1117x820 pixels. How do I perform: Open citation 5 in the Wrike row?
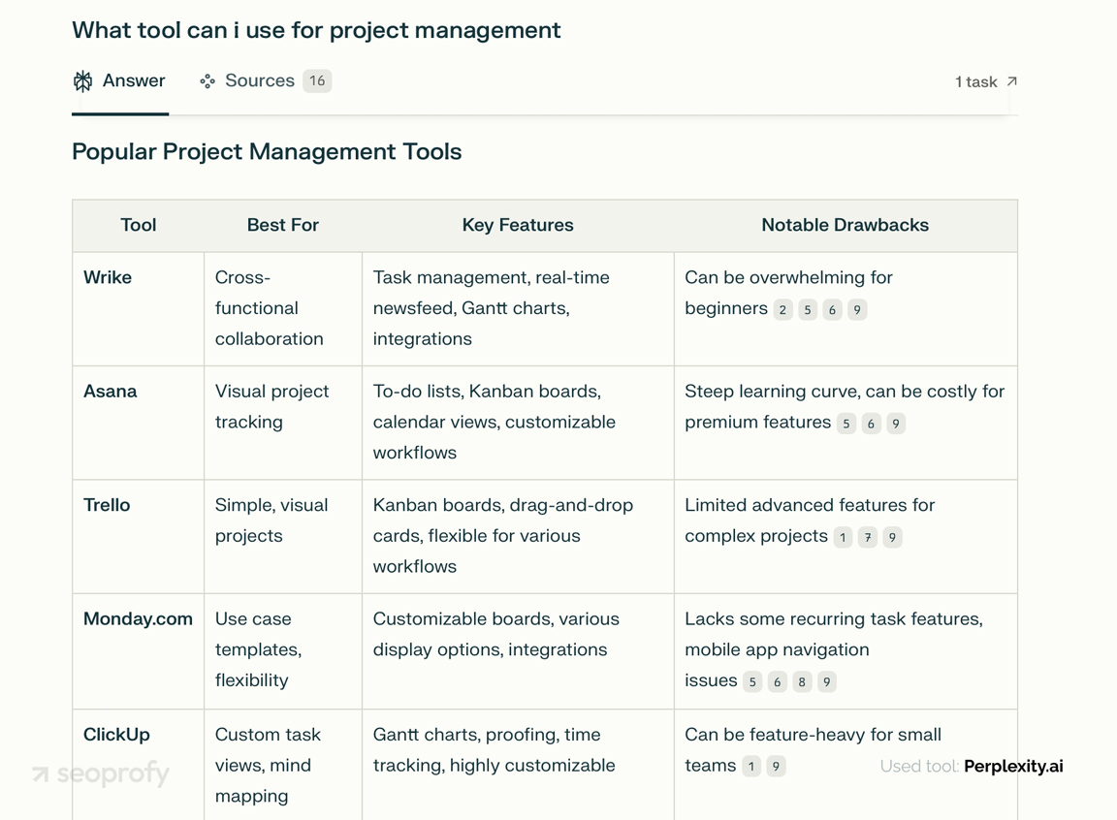(x=808, y=309)
